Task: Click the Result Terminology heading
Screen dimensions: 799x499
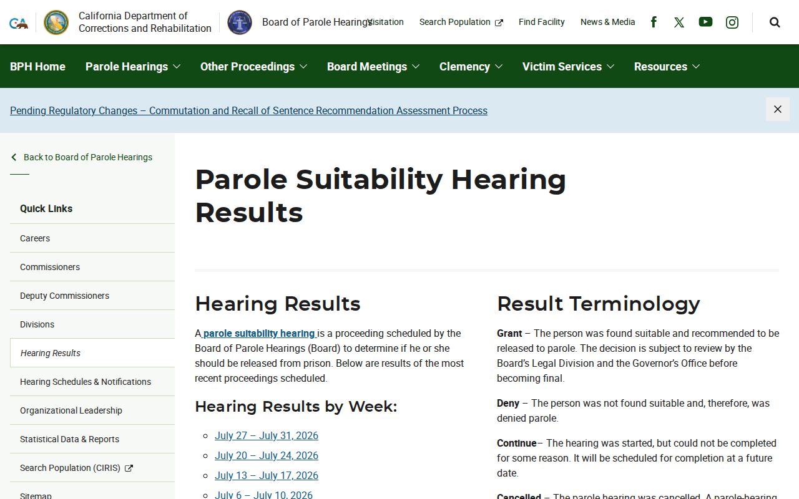Action: (x=598, y=304)
